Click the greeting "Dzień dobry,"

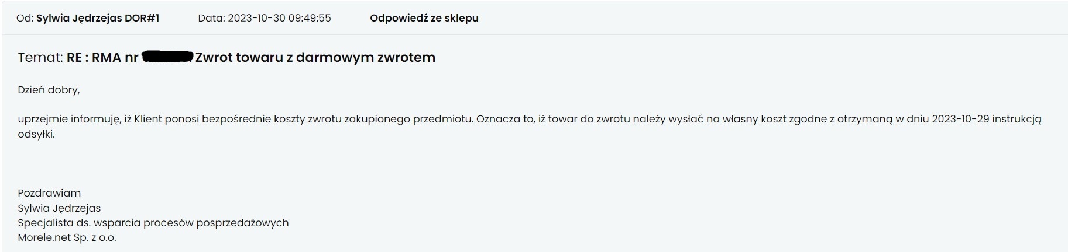49,90
